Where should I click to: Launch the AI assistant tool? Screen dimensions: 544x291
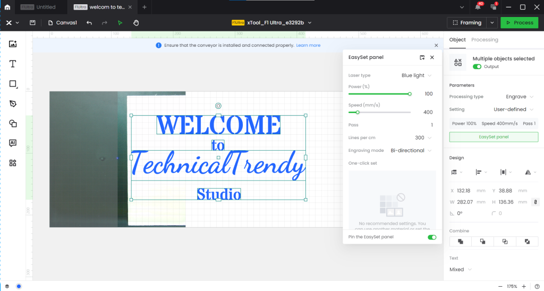(13, 143)
